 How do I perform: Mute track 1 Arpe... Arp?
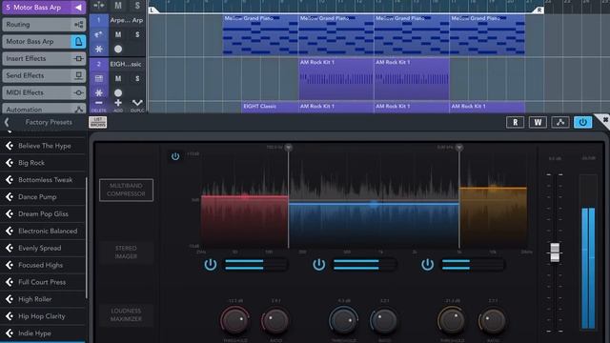118,34
